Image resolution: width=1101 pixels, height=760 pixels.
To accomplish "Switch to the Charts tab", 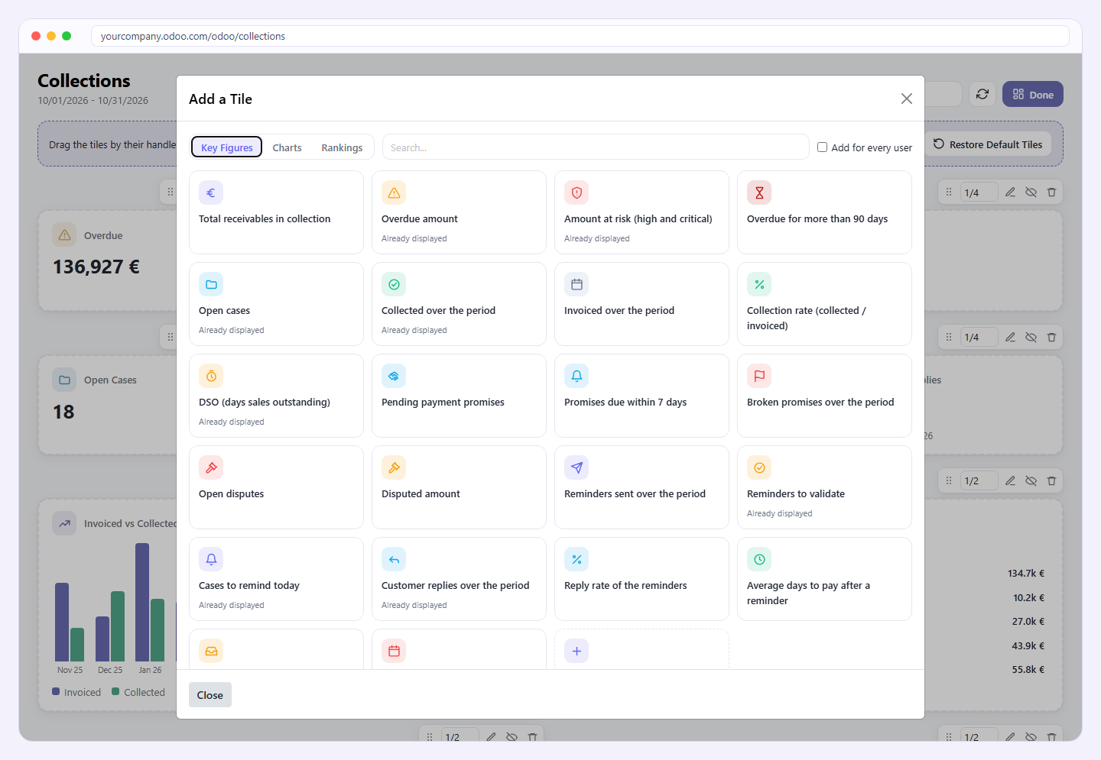I will (287, 147).
